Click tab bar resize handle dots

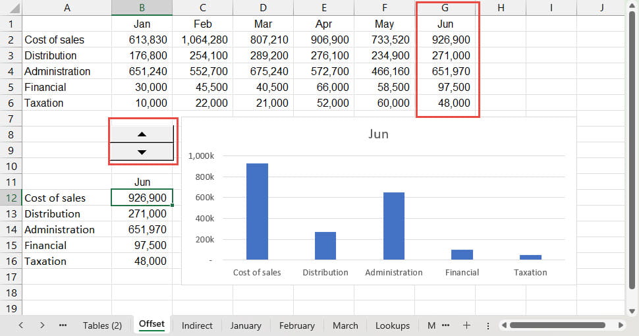487,325
